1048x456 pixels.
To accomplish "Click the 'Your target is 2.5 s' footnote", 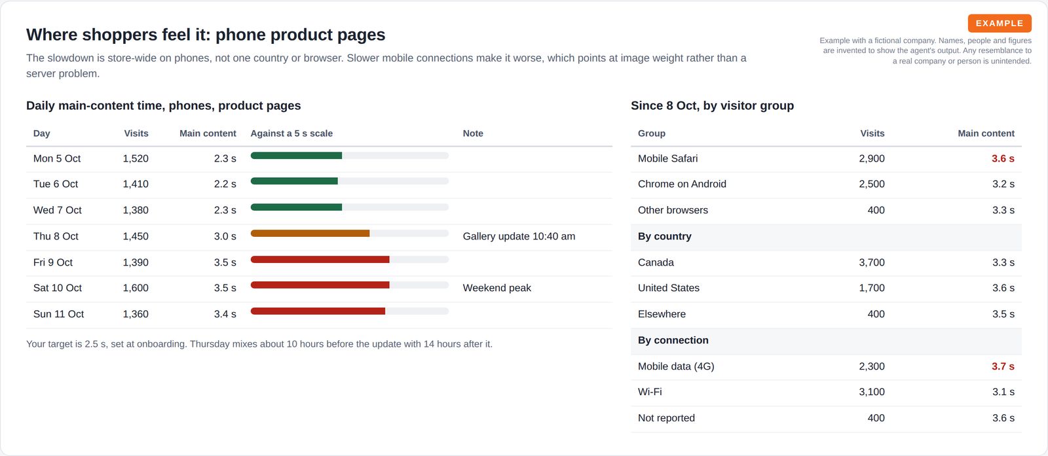I will pyautogui.click(x=259, y=344).
